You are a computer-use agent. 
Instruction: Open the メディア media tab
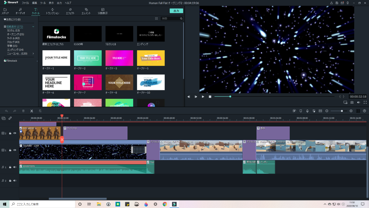point(5,11)
